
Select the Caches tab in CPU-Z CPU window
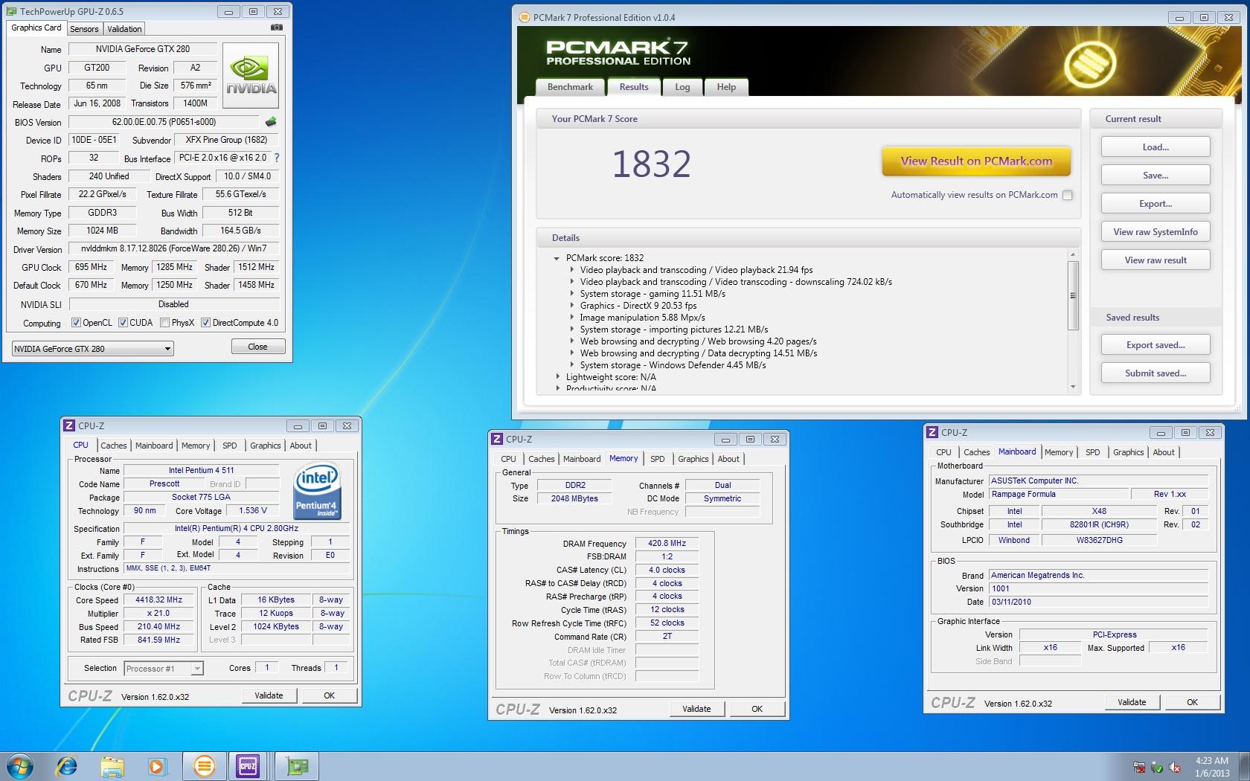pos(114,446)
